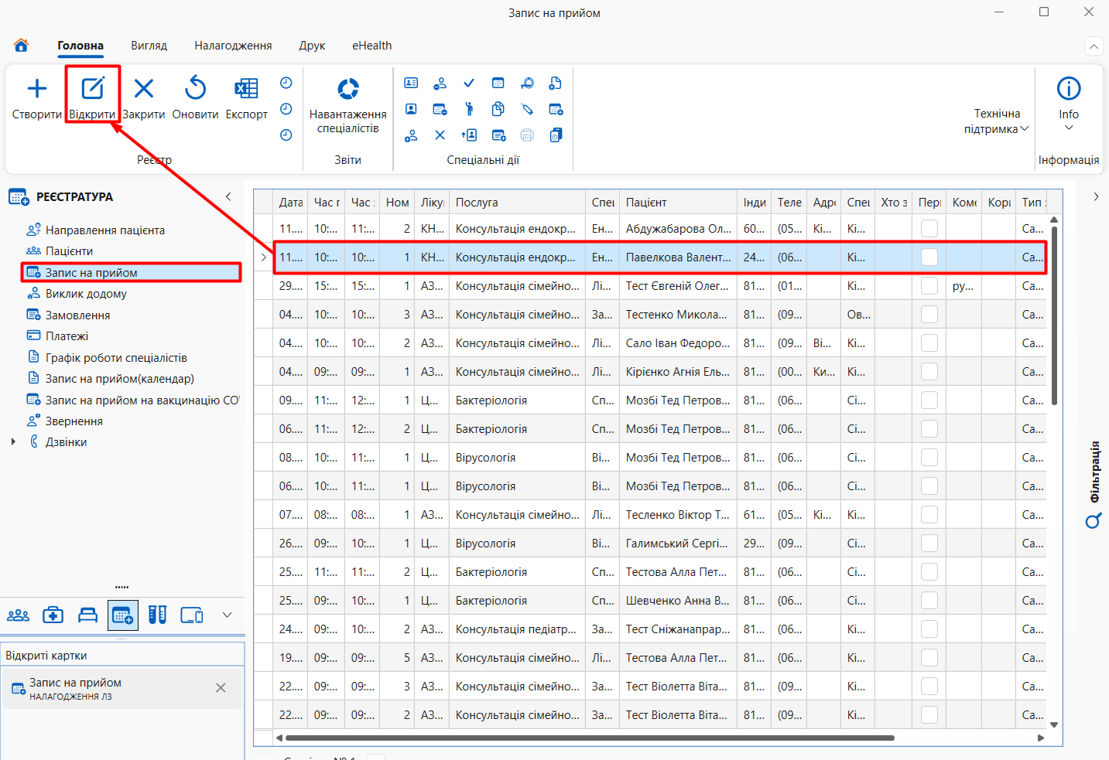The height and width of the screenshot is (760, 1109).
Task: Expand the module icons overflow chevron
Action: click(x=227, y=615)
